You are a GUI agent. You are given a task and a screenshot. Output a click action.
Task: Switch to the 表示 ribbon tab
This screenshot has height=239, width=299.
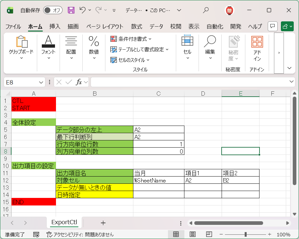pos(194,27)
